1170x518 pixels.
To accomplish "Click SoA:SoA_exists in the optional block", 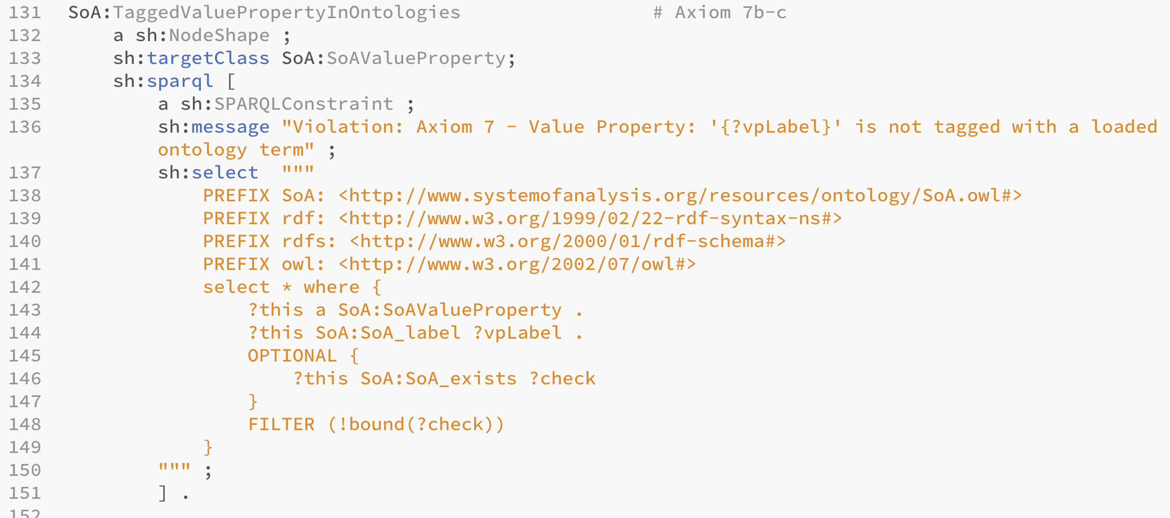I will pos(439,379).
